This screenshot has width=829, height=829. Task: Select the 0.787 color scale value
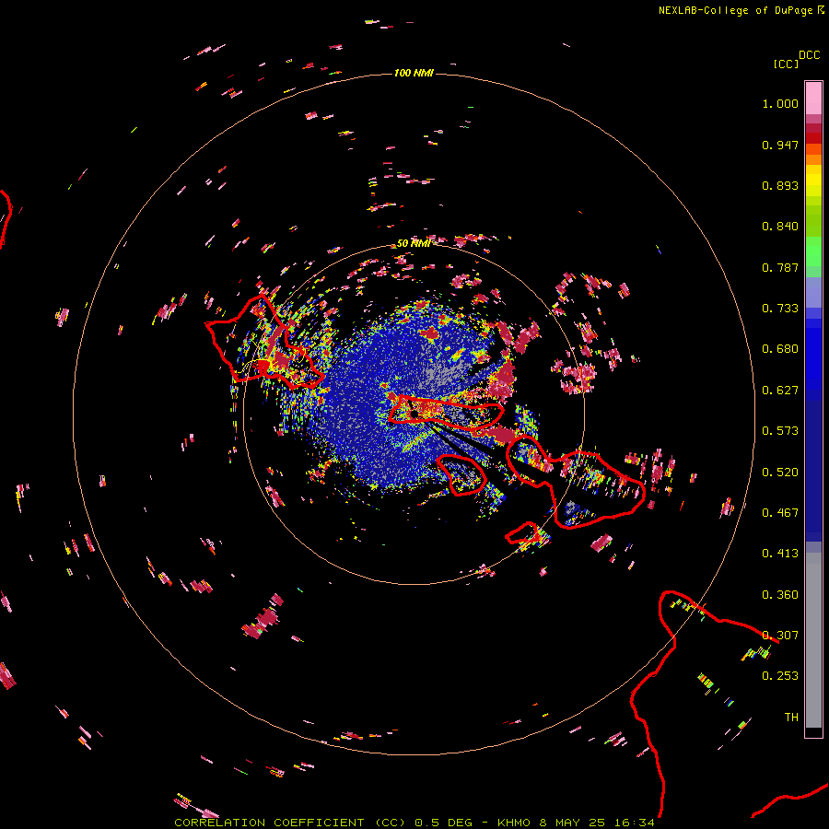click(x=780, y=267)
